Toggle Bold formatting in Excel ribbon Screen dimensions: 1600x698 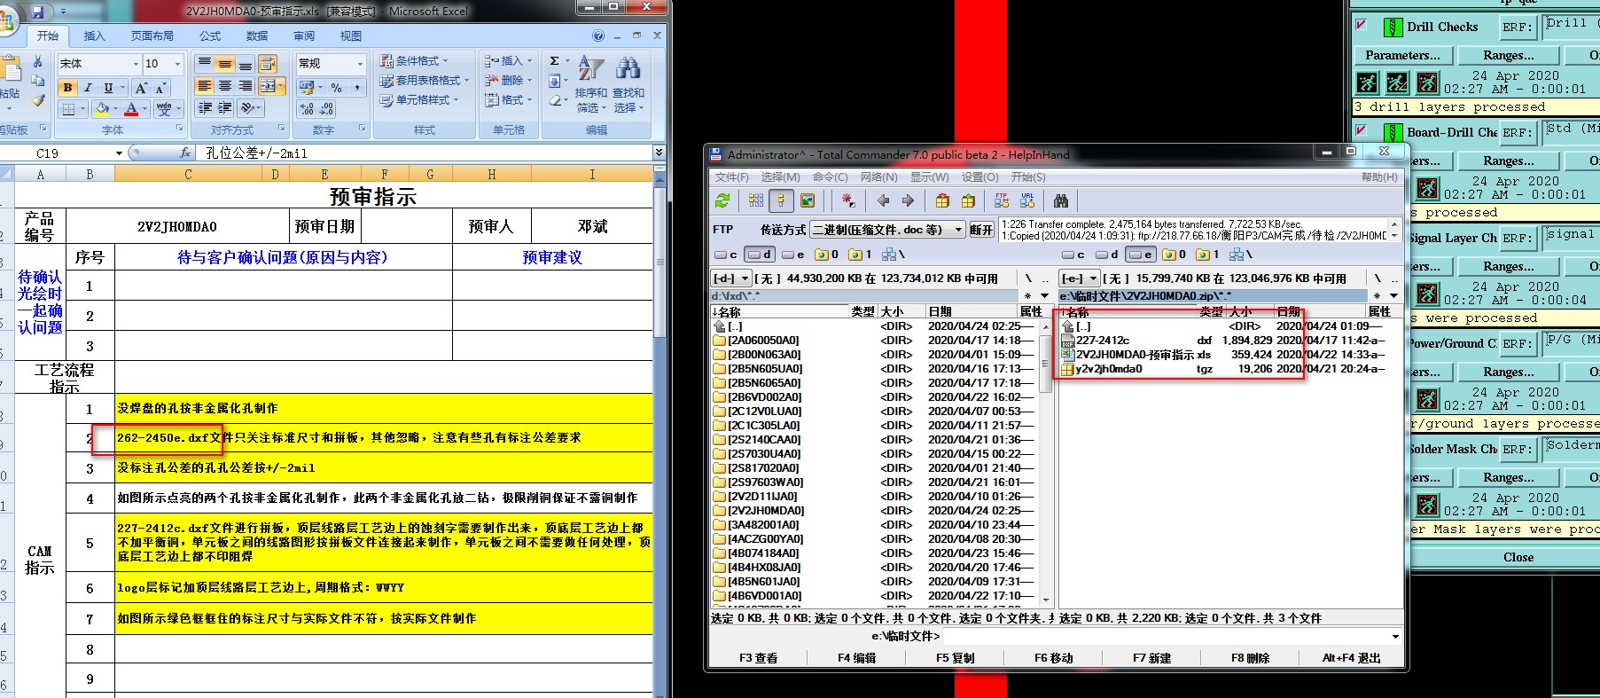(68, 87)
